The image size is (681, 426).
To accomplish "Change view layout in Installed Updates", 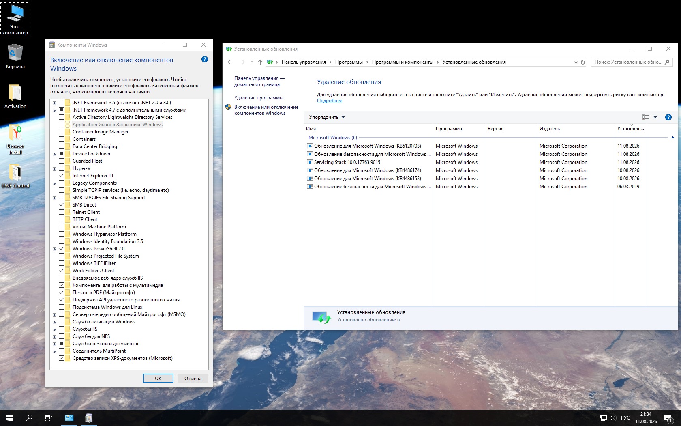I will tap(646, 117).
